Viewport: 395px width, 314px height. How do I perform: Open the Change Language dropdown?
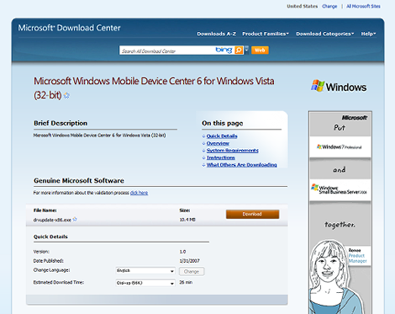point(145,271)
